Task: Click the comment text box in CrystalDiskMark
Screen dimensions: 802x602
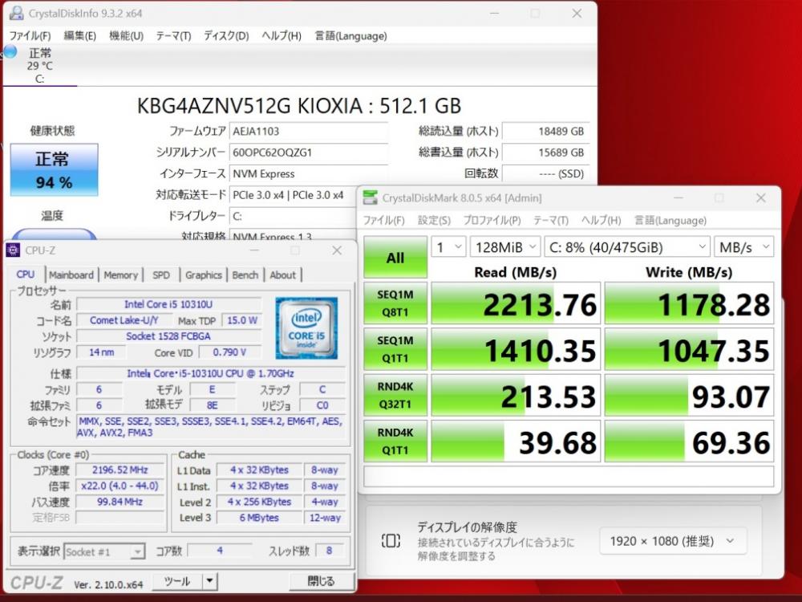Action: (569, 476)
